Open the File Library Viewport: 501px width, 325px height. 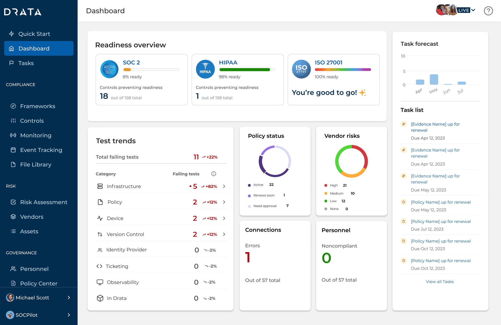(36, 164)
